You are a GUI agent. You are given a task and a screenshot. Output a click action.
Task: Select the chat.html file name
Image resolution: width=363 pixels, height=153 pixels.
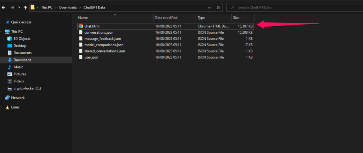pos(92,26)
